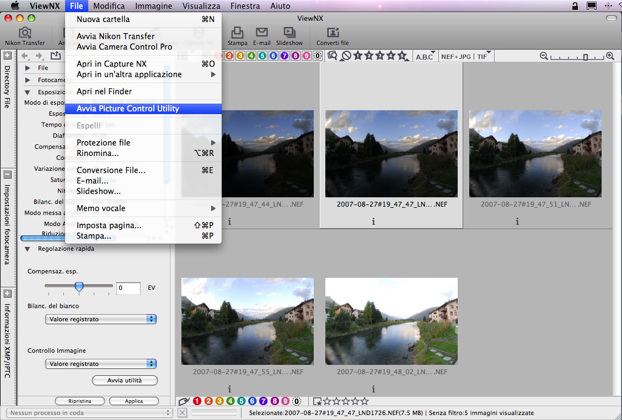Apply purple label 7 in bottom bar
Viewport: 622px width, 420px height.
coord(263,401)
